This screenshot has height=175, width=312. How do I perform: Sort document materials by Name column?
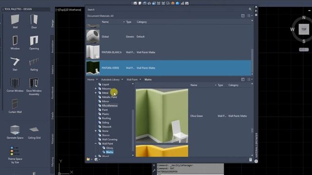(x=105, y=22)
